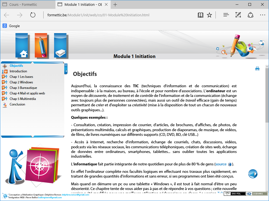This screenshot has width=269, height=201.
Task: Go to the course home page icon
Action: (22, 46)
